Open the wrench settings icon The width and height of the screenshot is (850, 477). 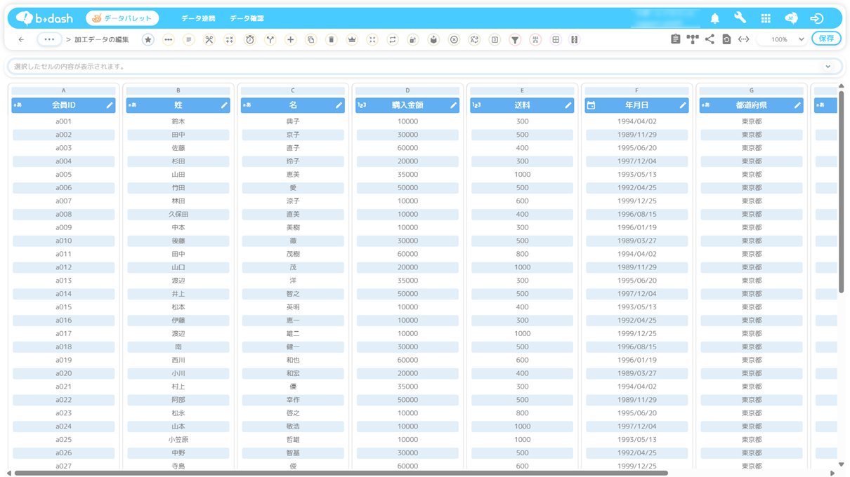[740, 18]
